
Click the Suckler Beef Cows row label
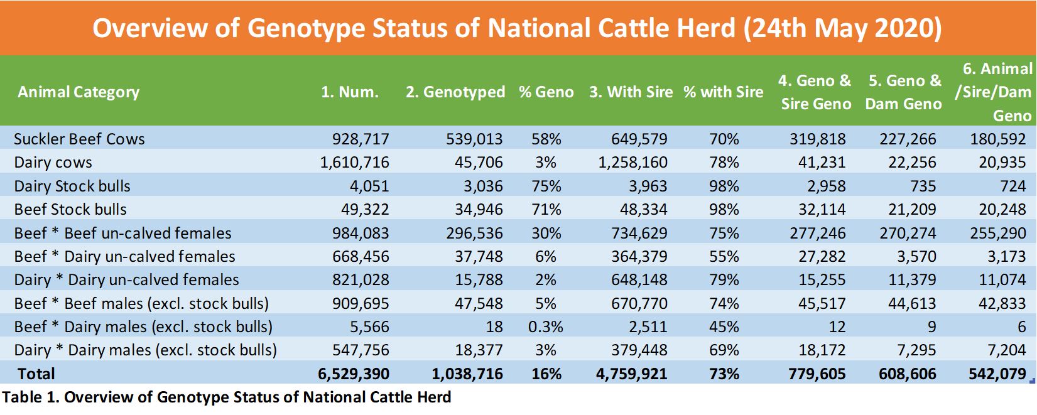coord(79,139)
